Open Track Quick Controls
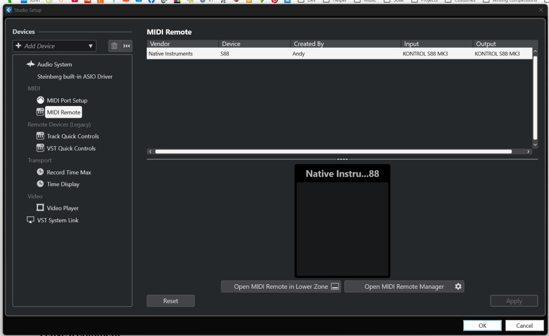Image resolution: width=549 pixels, height=336 pixels. coord(73,136)
